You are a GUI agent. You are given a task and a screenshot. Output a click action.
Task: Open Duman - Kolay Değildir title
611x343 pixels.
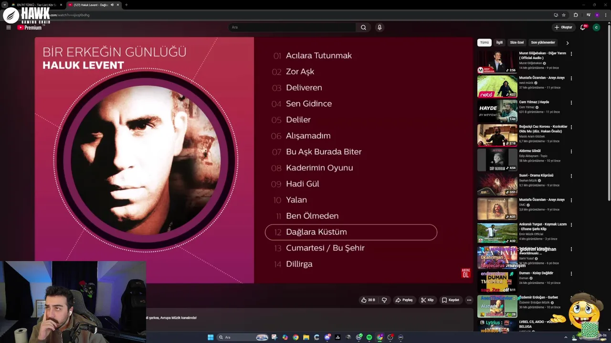click(x=536, y=273)
